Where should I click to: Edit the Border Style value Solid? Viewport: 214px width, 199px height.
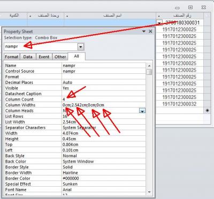(x=104, y=167)
